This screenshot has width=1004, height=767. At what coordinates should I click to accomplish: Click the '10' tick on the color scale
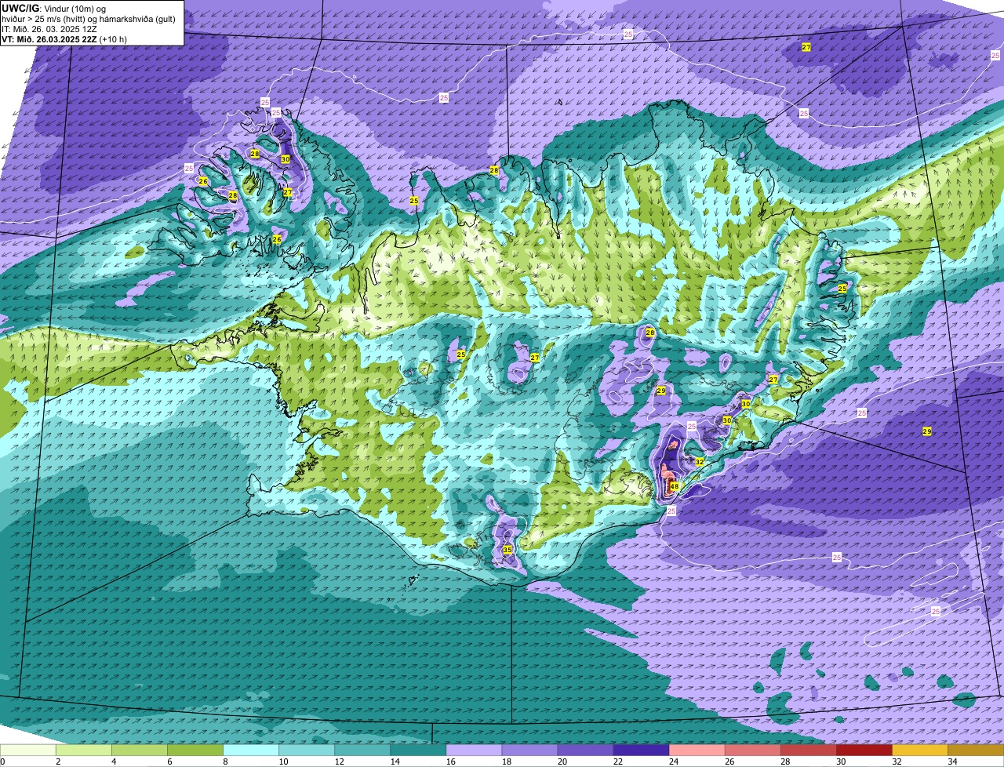282,762
